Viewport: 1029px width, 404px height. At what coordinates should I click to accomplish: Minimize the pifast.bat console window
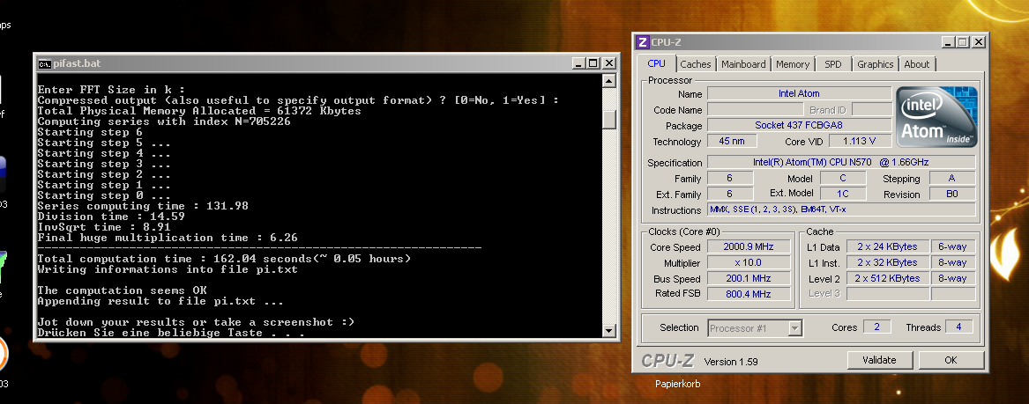click(x=578, y=63)
